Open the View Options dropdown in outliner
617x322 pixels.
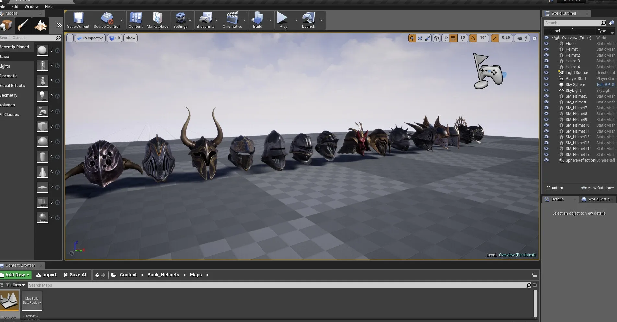point(598,188)
